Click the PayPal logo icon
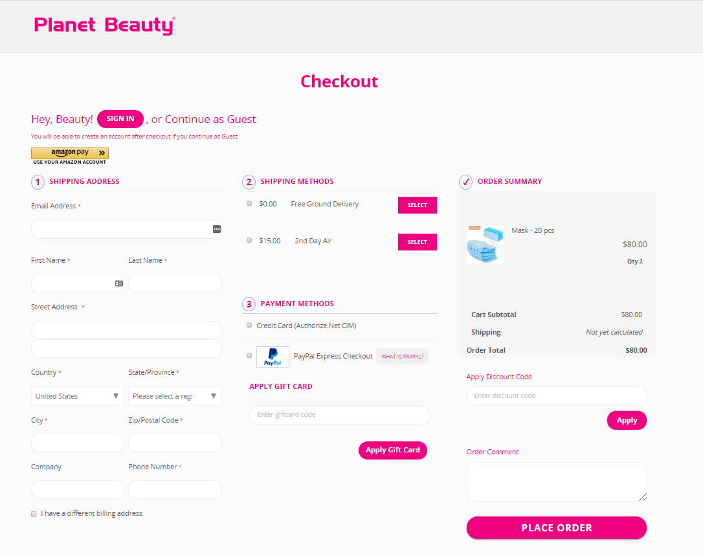Image resolution: width=703 pixels, height=554 pixels. [x=273, y=357]
